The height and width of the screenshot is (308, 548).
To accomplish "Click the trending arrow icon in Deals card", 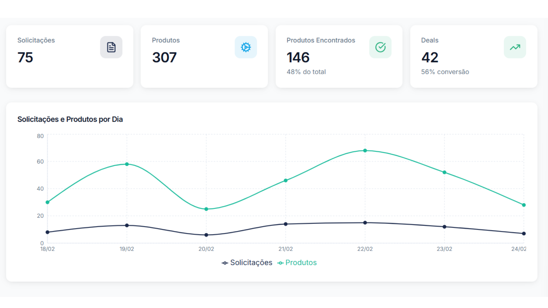I will tap(515, 47).
